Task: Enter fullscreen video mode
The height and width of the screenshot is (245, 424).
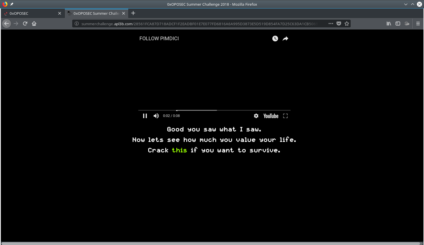Action: point(285,116)
